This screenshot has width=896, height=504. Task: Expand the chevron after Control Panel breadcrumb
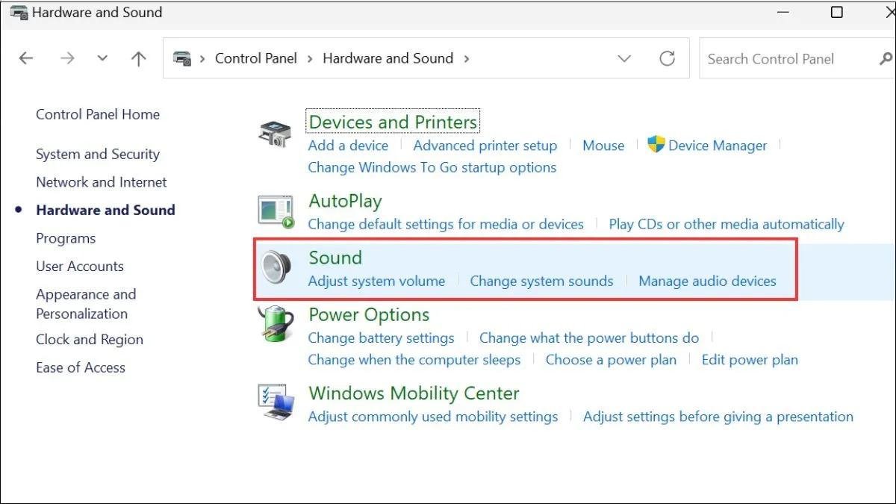(x=310, y=59)
